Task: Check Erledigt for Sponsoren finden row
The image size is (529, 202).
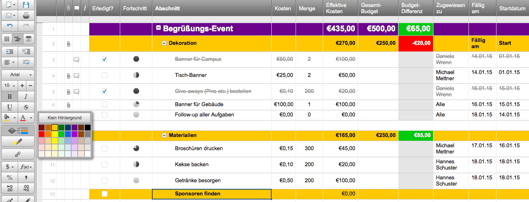Action: [105, 194]
